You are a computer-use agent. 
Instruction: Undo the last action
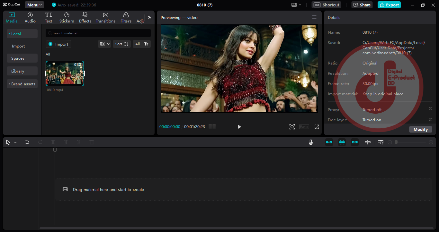point(27,142)
